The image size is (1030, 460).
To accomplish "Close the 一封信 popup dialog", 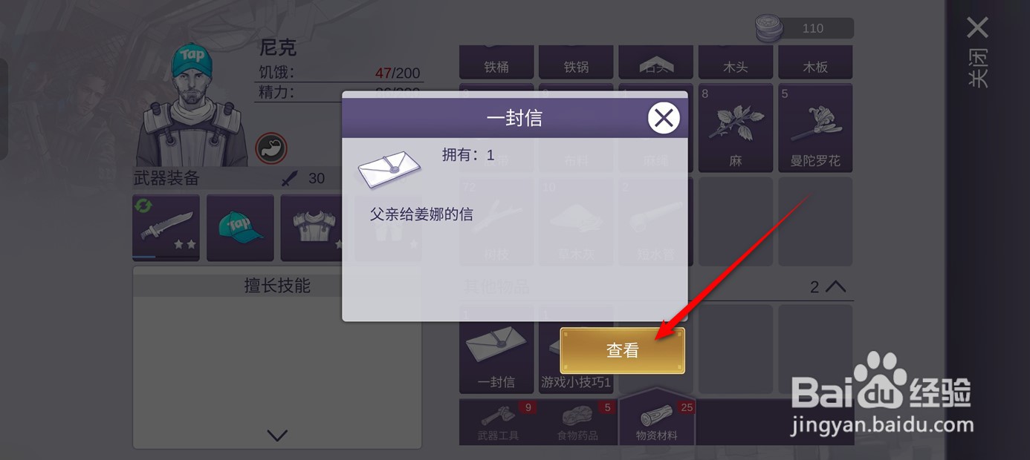I will (664, 118).
